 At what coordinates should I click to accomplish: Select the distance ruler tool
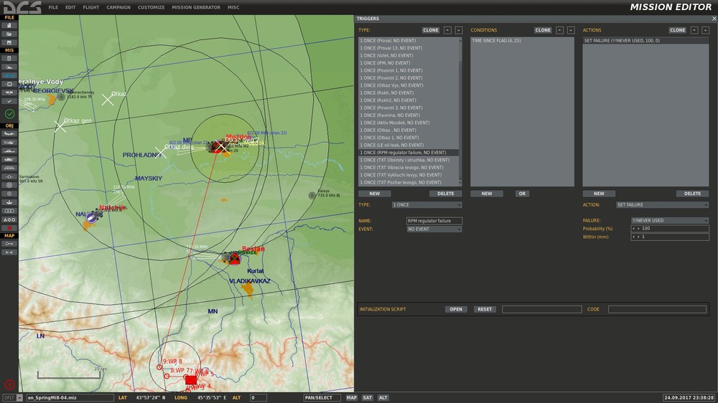click(x=9, y=252)
